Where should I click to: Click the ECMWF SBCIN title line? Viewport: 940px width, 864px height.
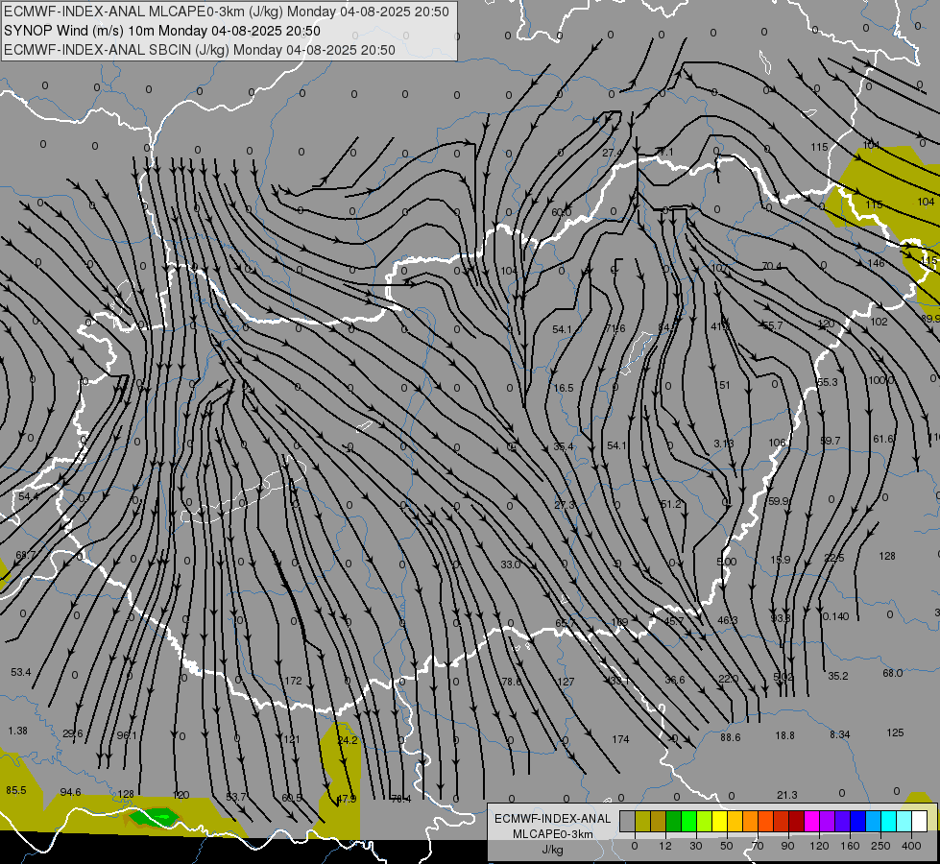(200, 50)
